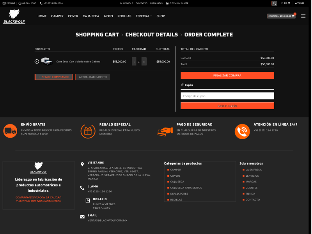The height and width of the screenshot is (234, 312).
Task: Open Tienda footer link
Action: [x=250, y=193]
